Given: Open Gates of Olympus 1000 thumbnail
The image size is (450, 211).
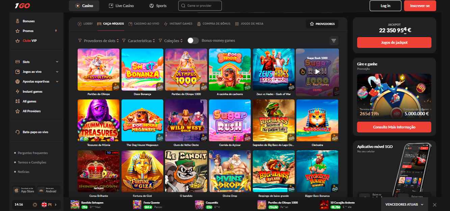Looking at the screenshot, I should click(x=186, y=70).
